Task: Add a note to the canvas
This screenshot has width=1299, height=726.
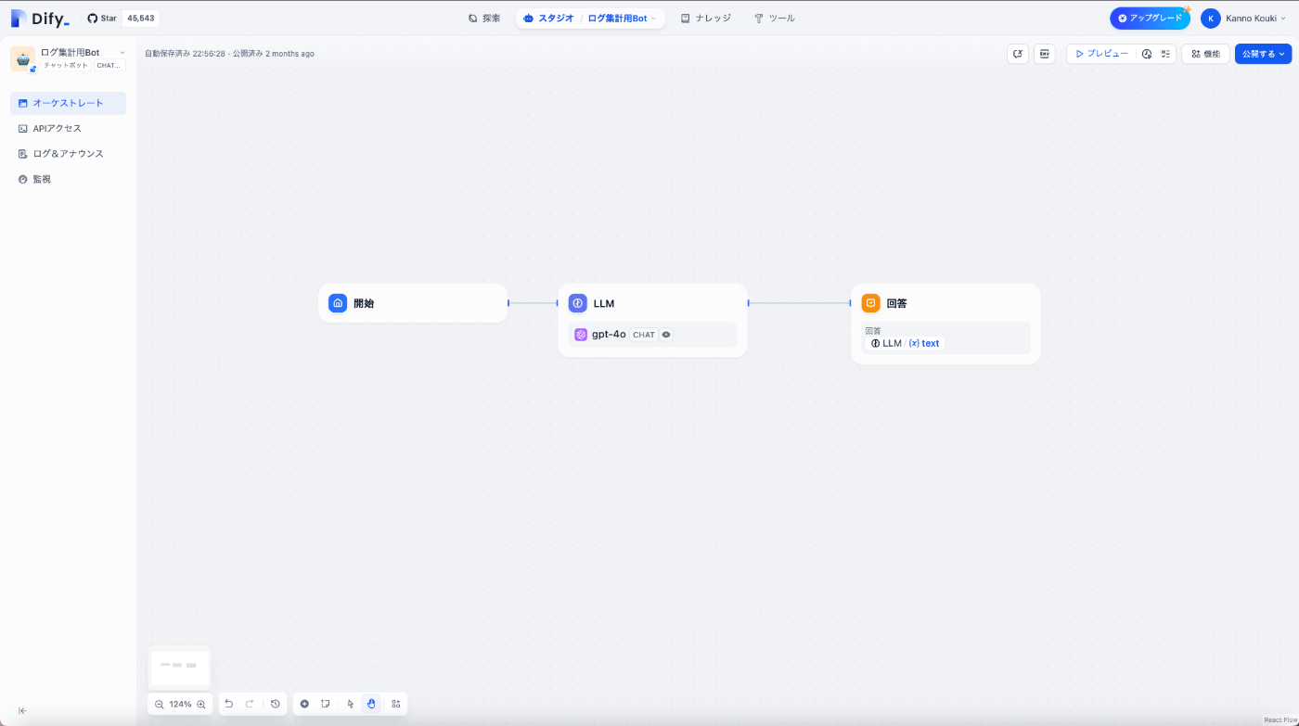Action: point(326,704)
